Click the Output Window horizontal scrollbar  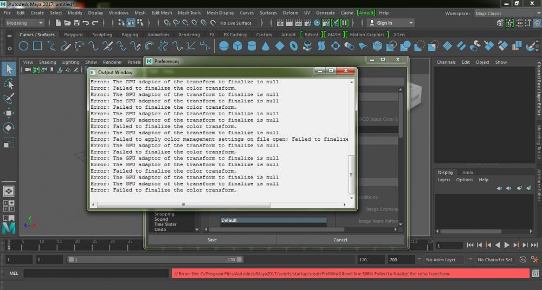coord(183,205)
